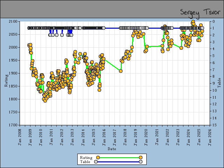
Task: Select the isolated rating point in mid-2017
Action: 121,71
